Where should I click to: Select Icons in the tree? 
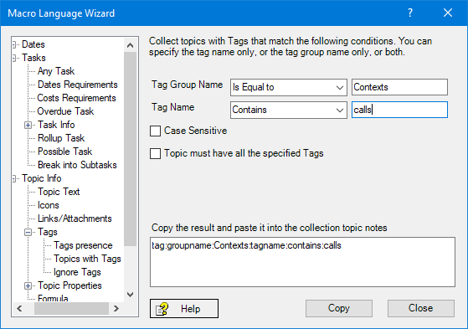pos(49,205)
